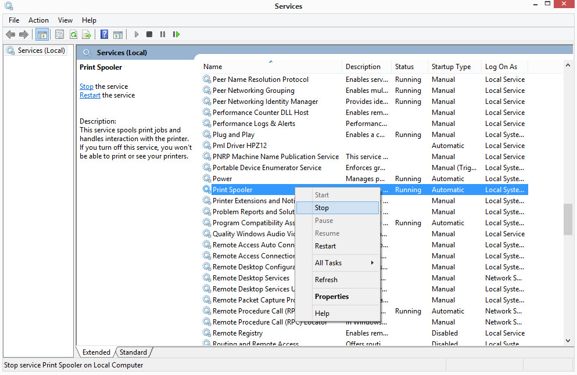
Task: Click the Stop Service square icon
Action: (x=149, y=34)
